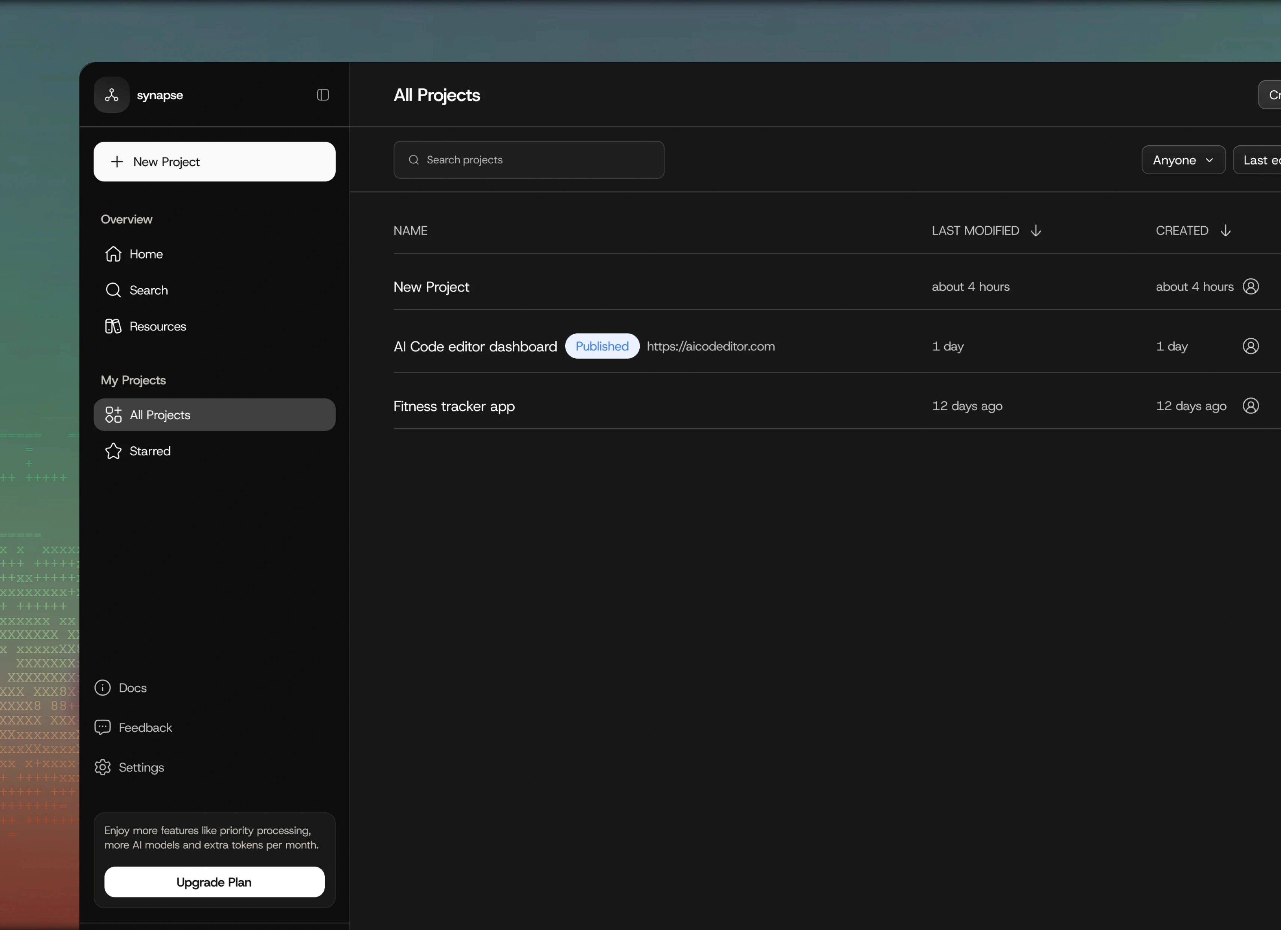The width and height of the screenshot is (1281, 930).
Task: Click the New Project button
Action: pyautogui.click(x=215, y=161)
